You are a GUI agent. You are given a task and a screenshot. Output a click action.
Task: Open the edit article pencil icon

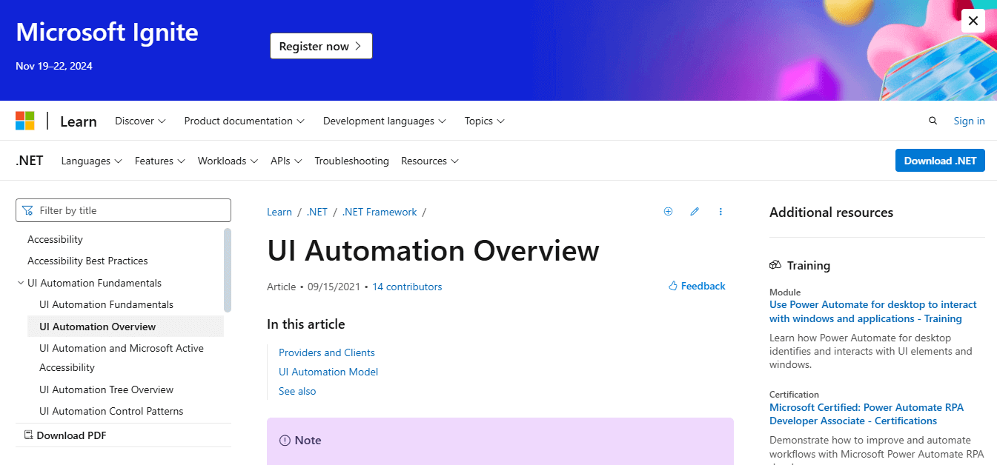click(x=695, y=211)
